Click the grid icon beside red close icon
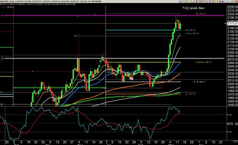 233,2
